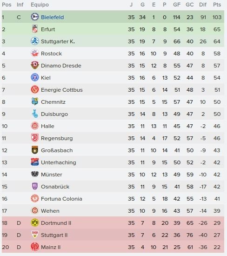
Task: Click the Dortmund II BVB logo
Action: (34, 222)
